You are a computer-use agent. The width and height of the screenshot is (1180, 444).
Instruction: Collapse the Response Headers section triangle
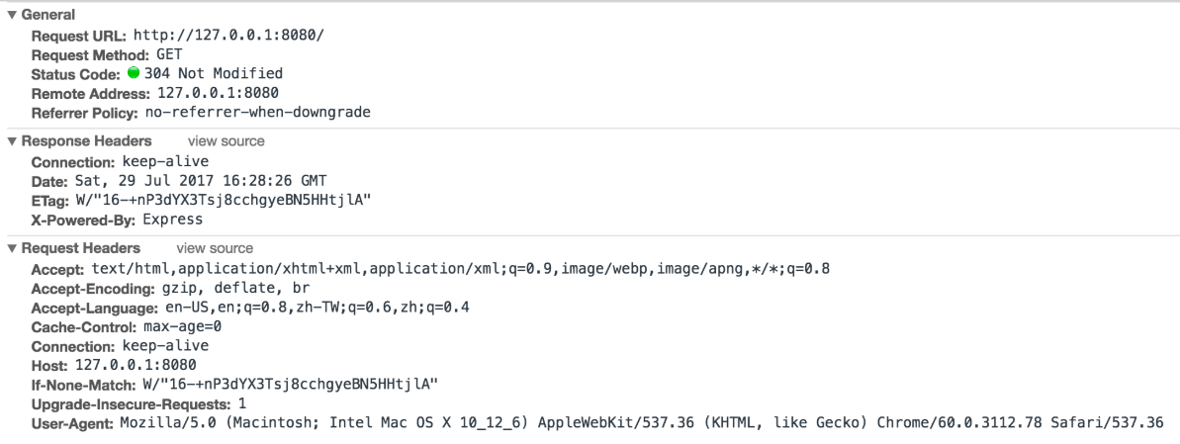click(12, 141)
